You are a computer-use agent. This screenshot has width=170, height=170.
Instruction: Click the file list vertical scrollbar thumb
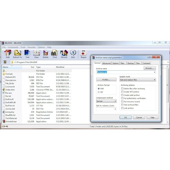pos(168,85)
